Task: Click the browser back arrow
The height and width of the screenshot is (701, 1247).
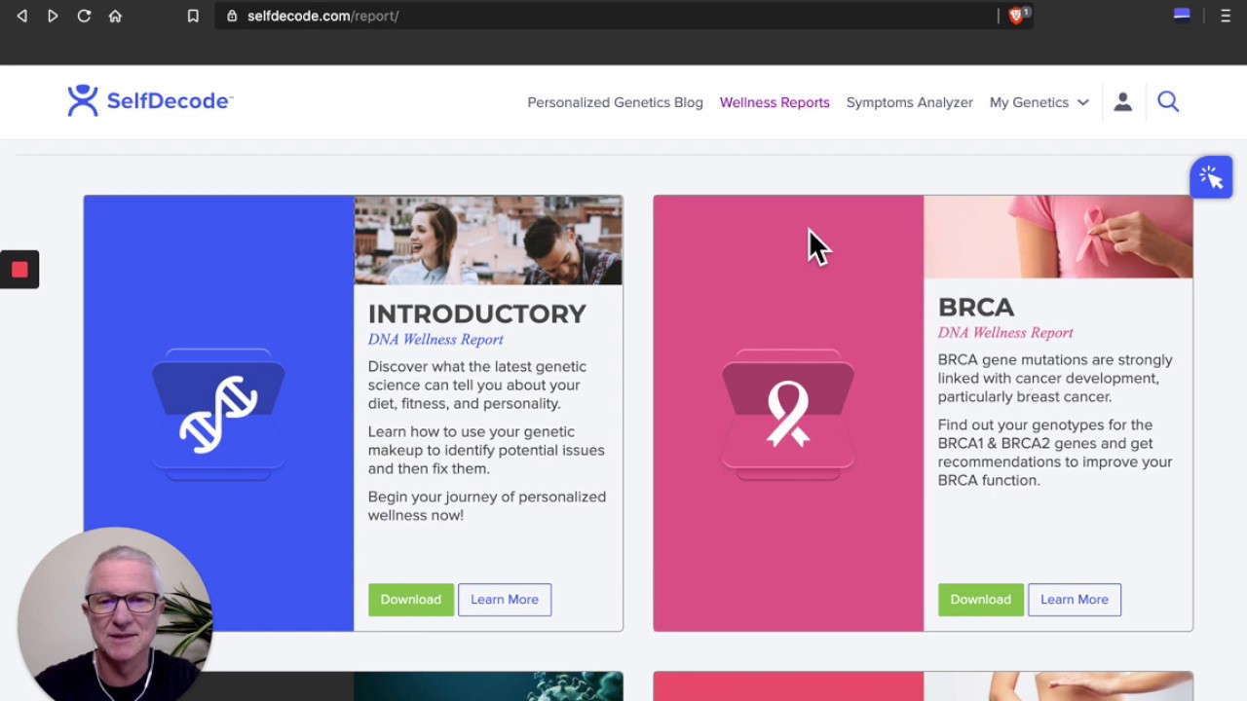Action: (x=21, y=16)
